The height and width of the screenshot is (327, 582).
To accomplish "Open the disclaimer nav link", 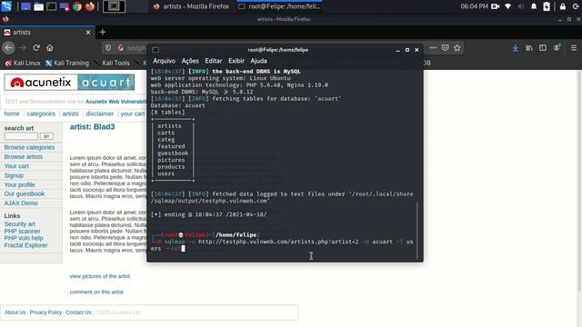I will coord(99,114).
